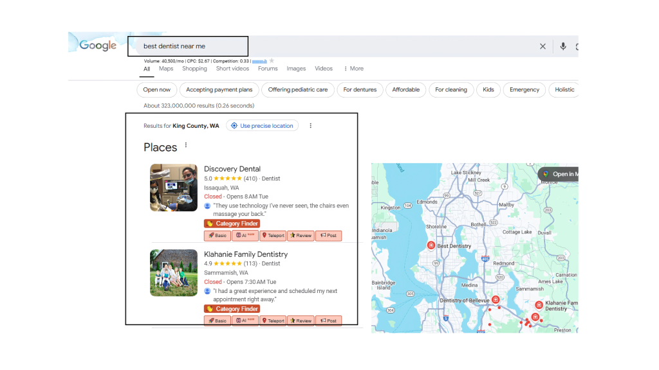Apply the Open now filter chip
This screenshot has height=370, width=659.
pyautogui.click(x=157, y=90)
